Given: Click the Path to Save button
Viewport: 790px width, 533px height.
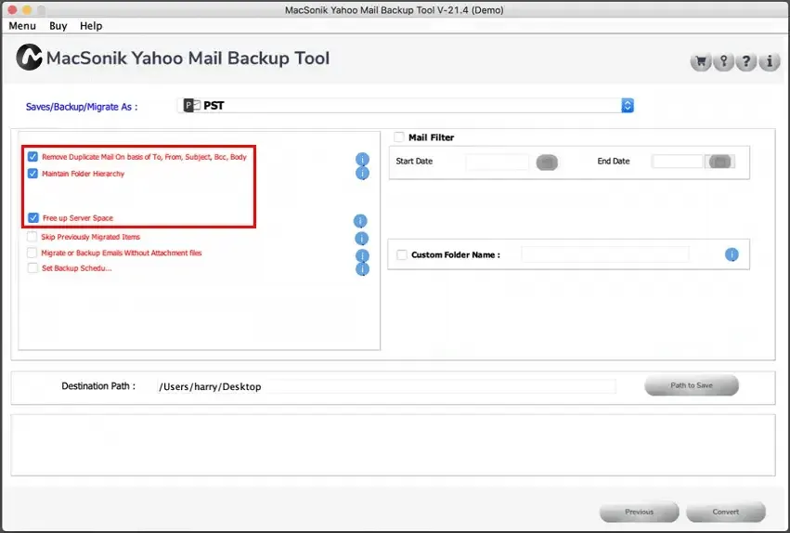Looking at the screenshot, I should click(x=692, y=385).
